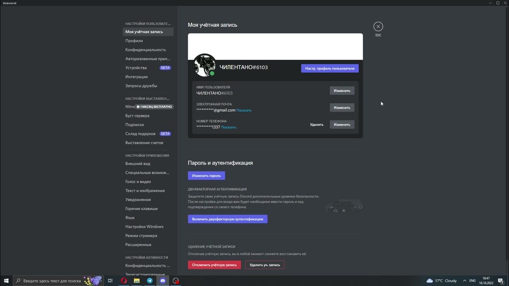Click red Отключить учётную запись button

pos(214,265)
